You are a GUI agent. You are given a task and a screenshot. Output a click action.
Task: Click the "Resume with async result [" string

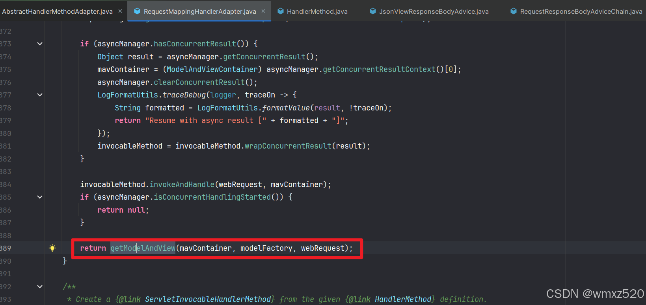click(206, 120)
